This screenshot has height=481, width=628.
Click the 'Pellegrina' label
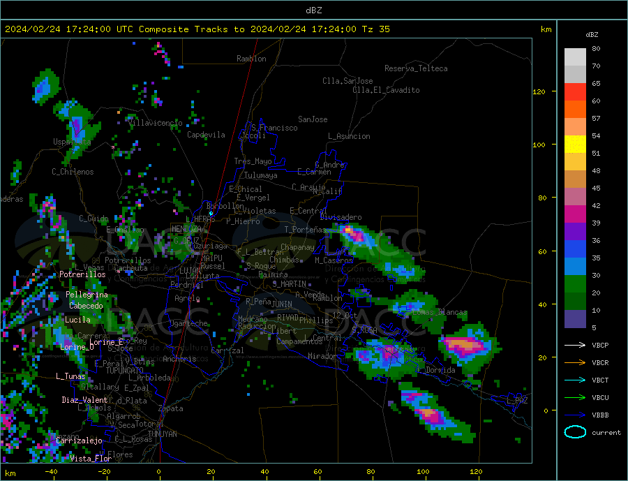(87, 295)
